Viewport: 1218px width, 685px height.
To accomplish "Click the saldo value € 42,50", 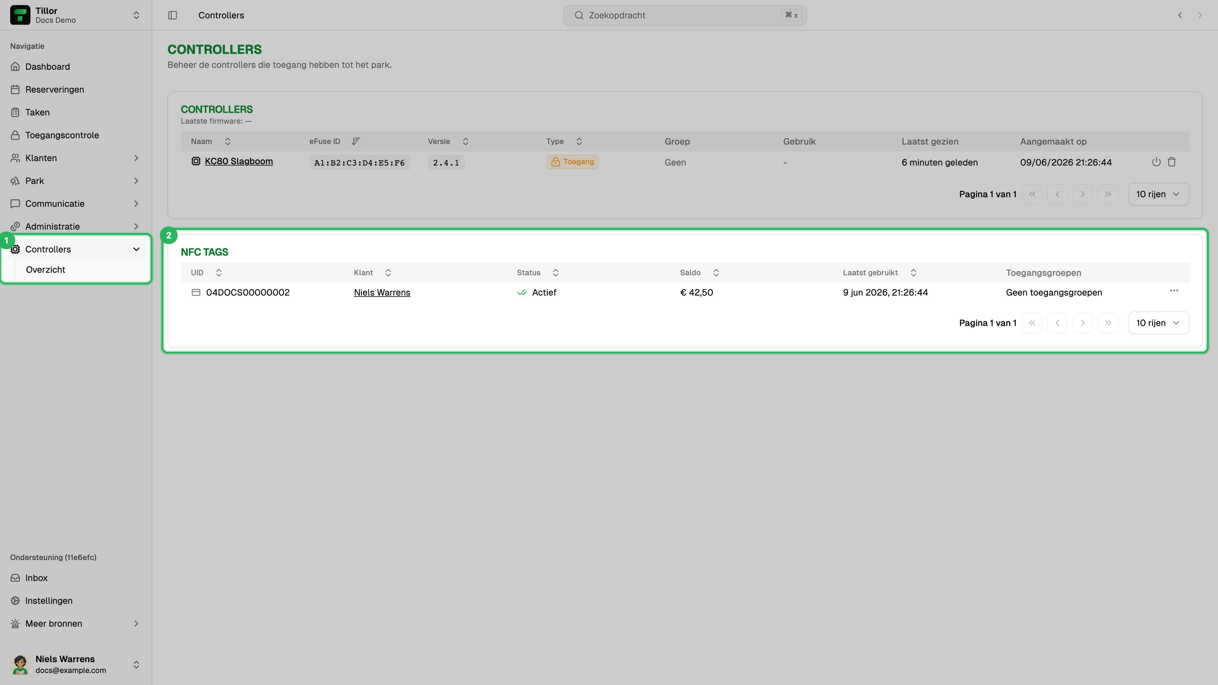I will pyautogui.click(x=697, y=293).
